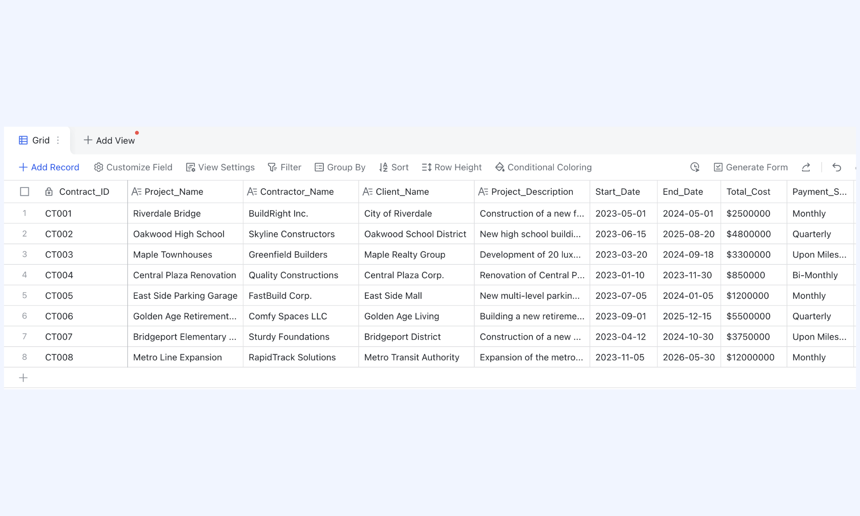This screenshot has height=516, width=860.
Task: Click Oakwood High School cell
Action: tap(185, 234)
